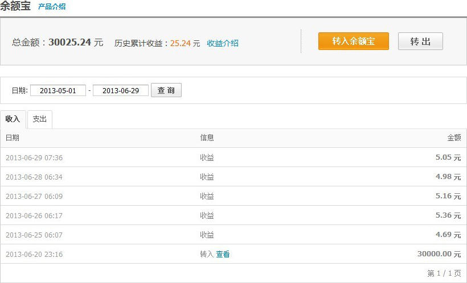467x283 pixels.
Task: Click 收益 in the 2013-06-29 row
Action: [x=207, y=157]
